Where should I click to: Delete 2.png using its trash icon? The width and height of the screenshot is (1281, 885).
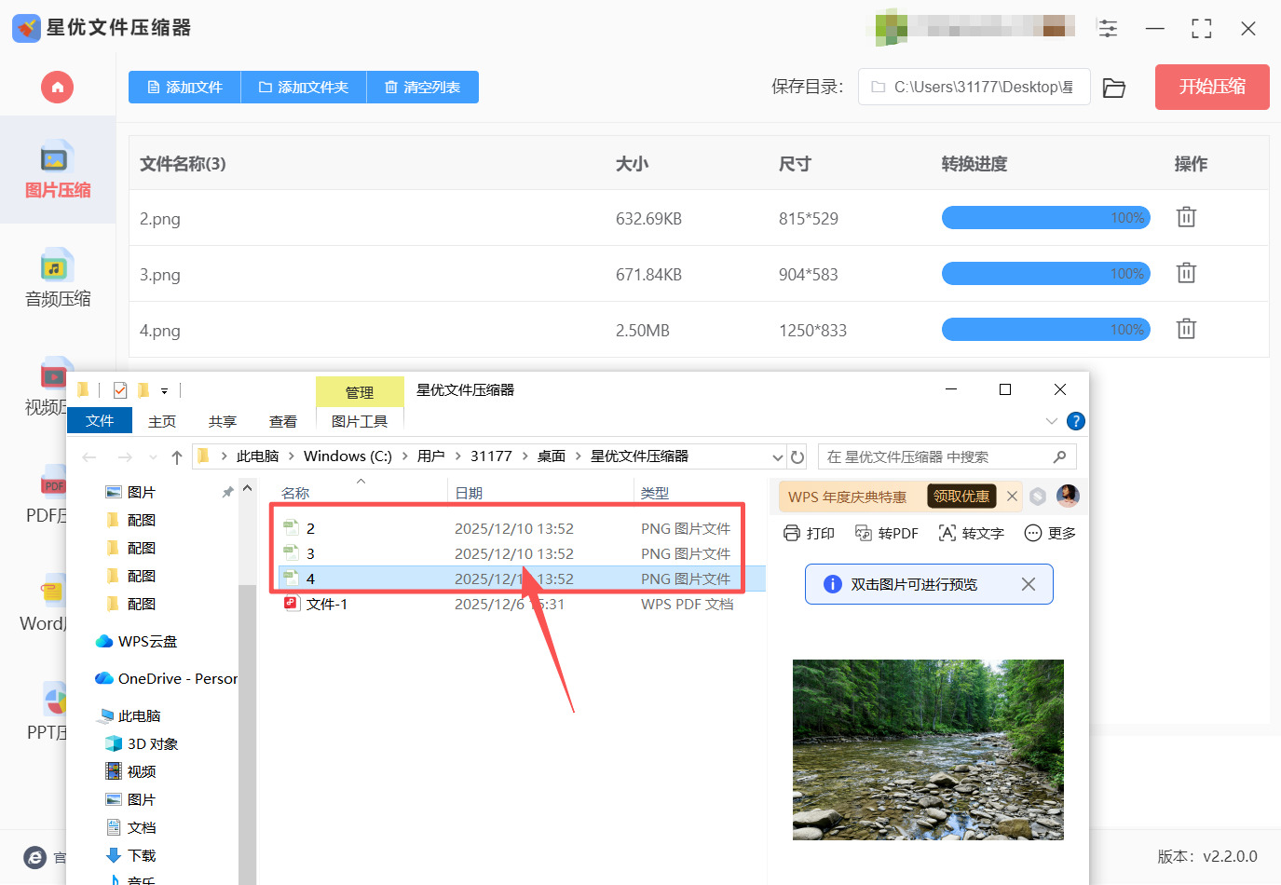click(x=1185, y=217)
